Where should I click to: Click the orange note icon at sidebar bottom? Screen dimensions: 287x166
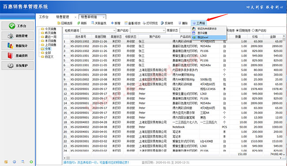pos(6,162)
